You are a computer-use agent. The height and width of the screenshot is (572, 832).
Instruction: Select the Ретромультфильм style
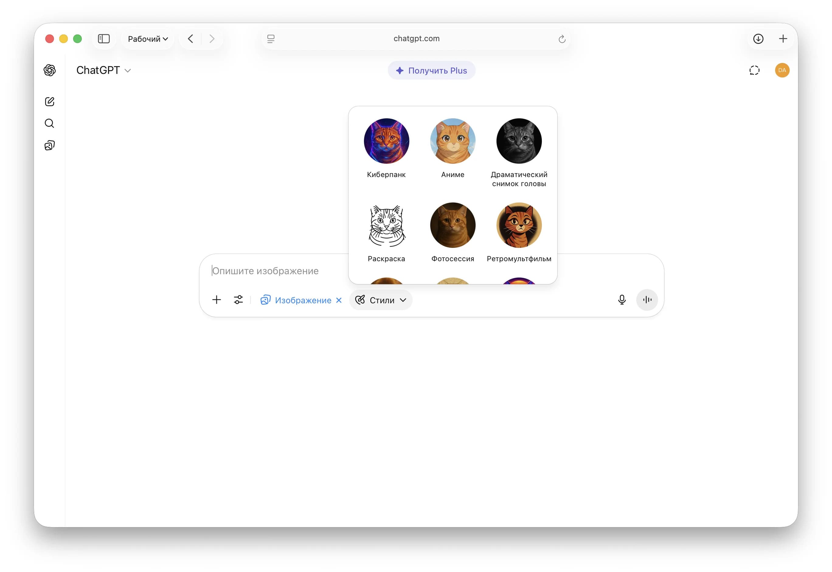tap(519, 226)
